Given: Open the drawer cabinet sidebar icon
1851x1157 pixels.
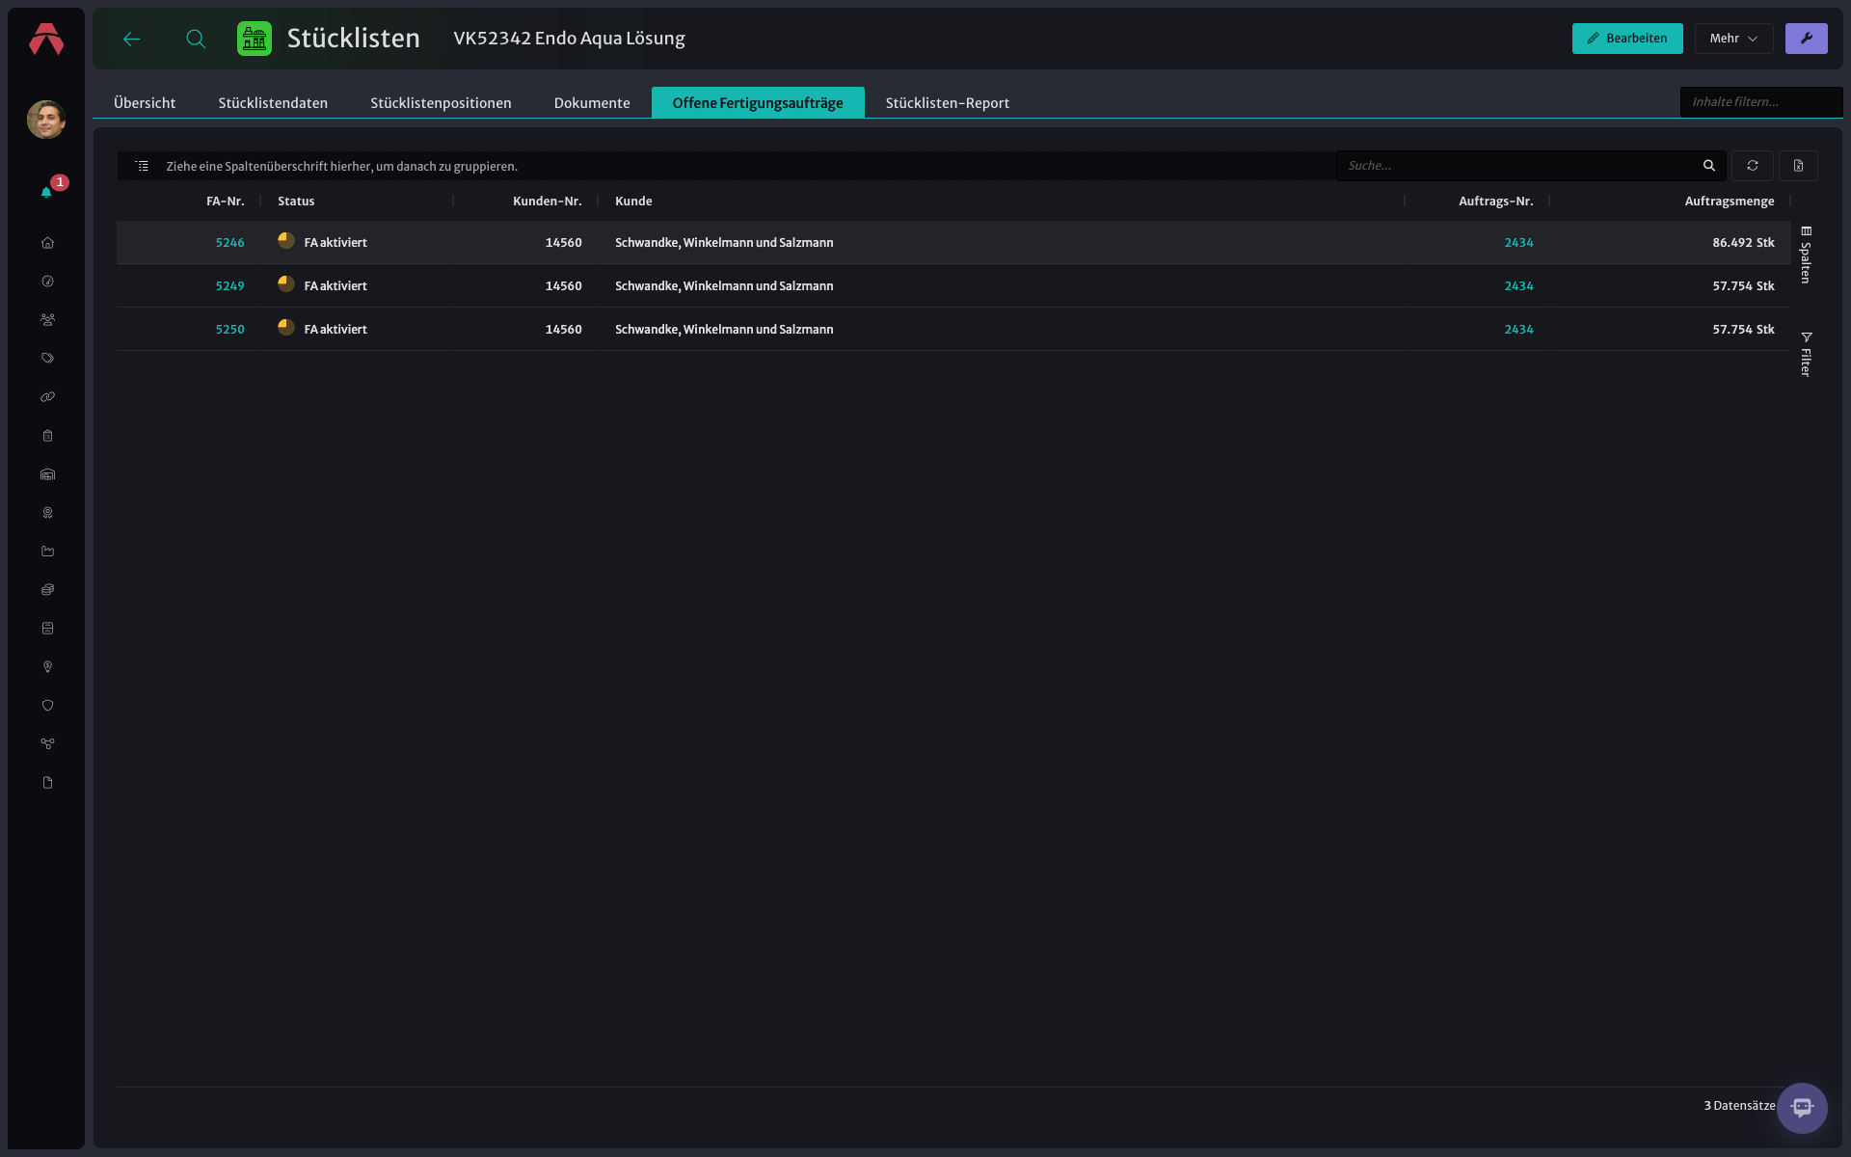Looking at the screenshot, I should [47, 629].
